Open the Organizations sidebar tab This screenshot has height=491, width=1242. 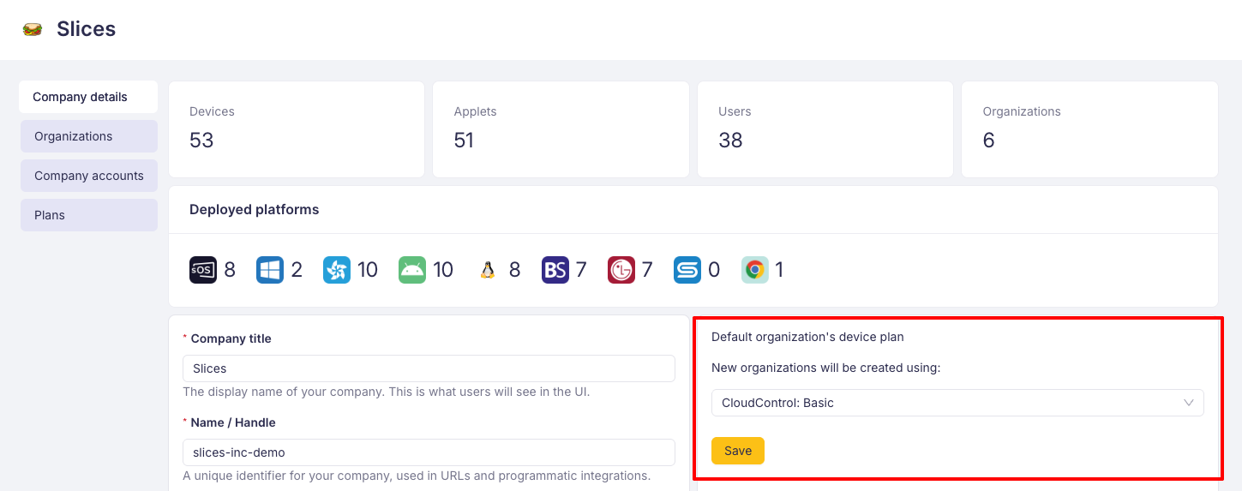[x=89, y=136]
